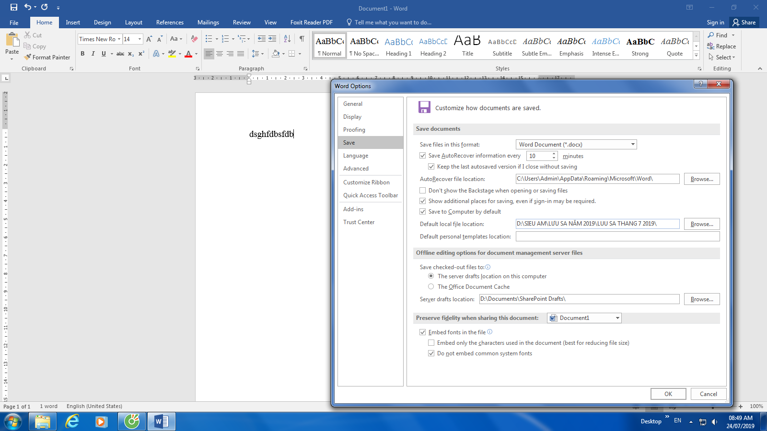Click the Default personal templates location field
The height and width of the screenshot is (431, 767).
coord(617,237)
